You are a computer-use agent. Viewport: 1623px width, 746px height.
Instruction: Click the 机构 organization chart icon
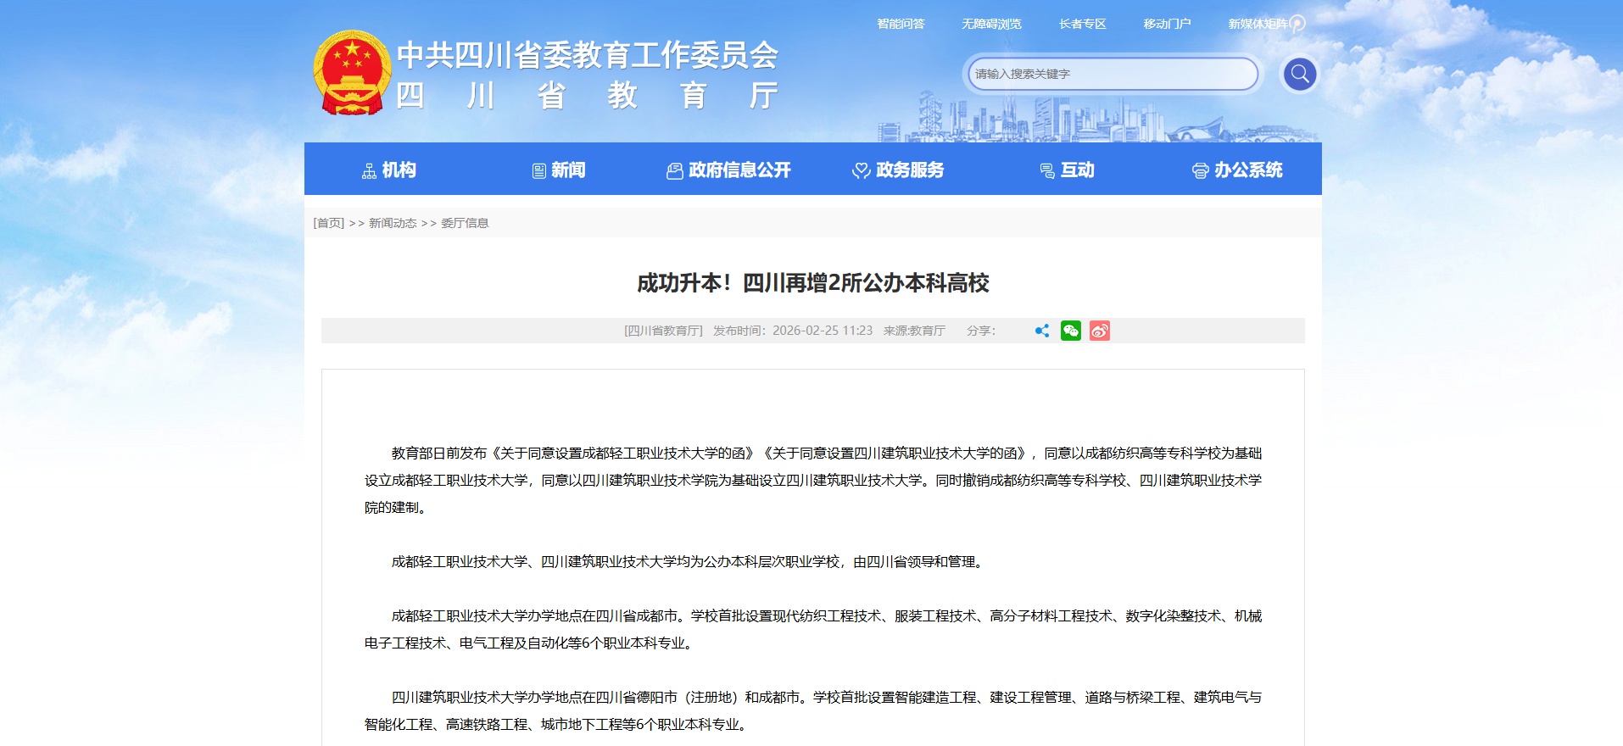click(369, 171)
